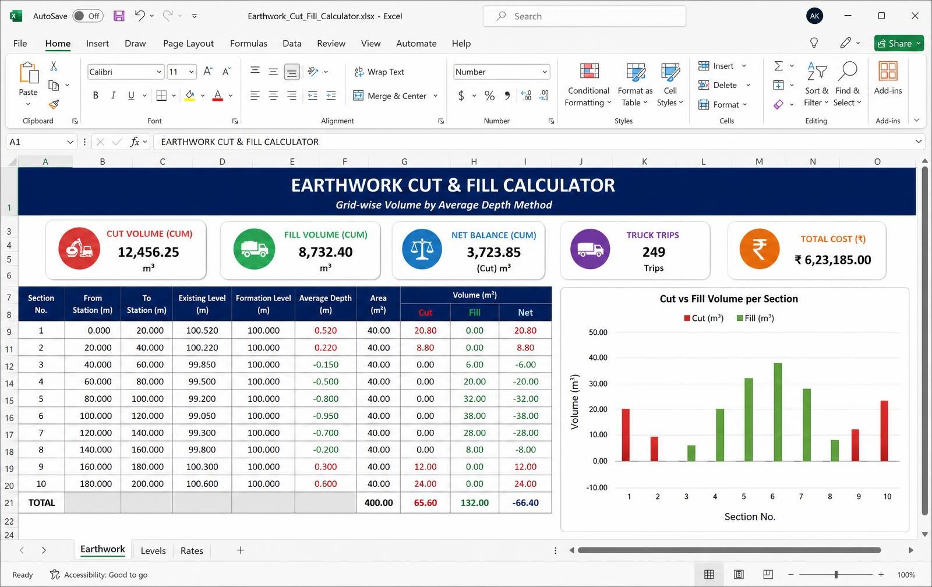Add a new sheet with plus button
This screenshot has height=587, width=932.
point(240,550)
